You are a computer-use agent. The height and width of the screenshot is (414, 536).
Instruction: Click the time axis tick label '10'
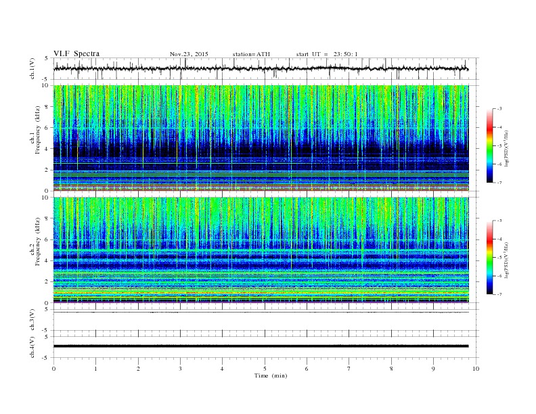[476, 369]
